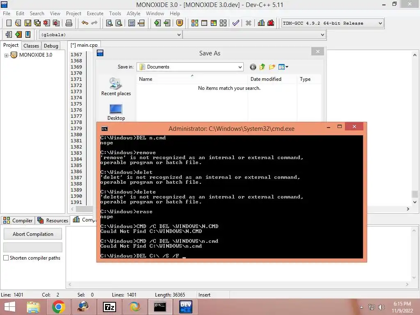
Task: Open Project Options via shield icon
Action: click(x=180, y=23)
